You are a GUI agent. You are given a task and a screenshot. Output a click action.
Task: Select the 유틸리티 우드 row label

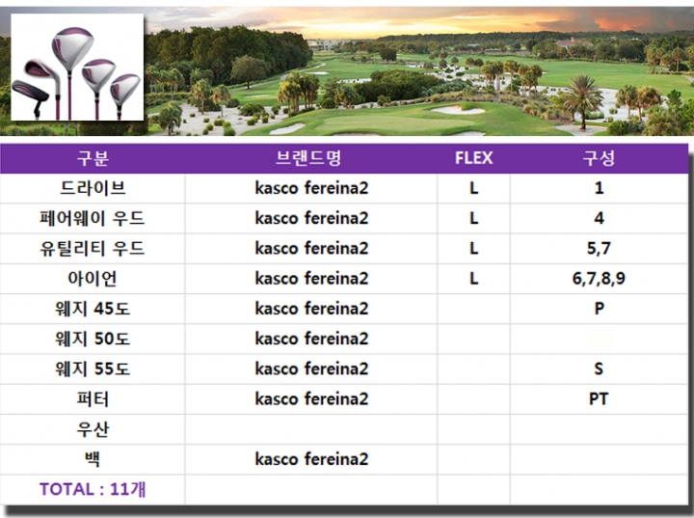[x=93, y=249]
